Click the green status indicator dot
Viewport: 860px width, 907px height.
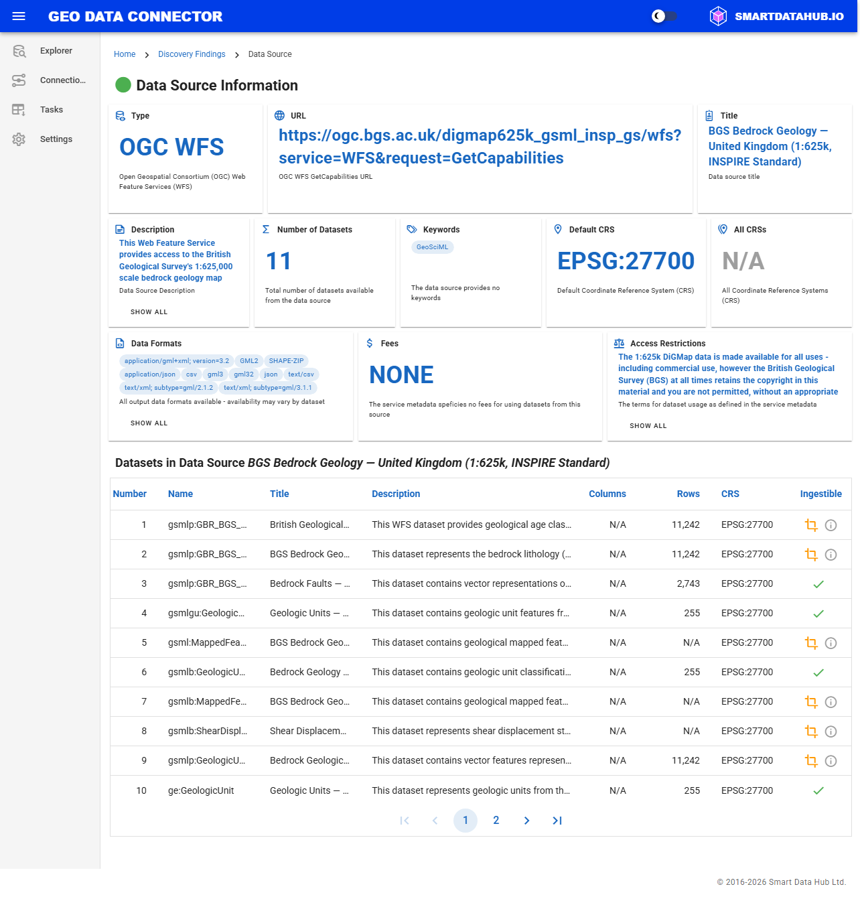[123, 85]
